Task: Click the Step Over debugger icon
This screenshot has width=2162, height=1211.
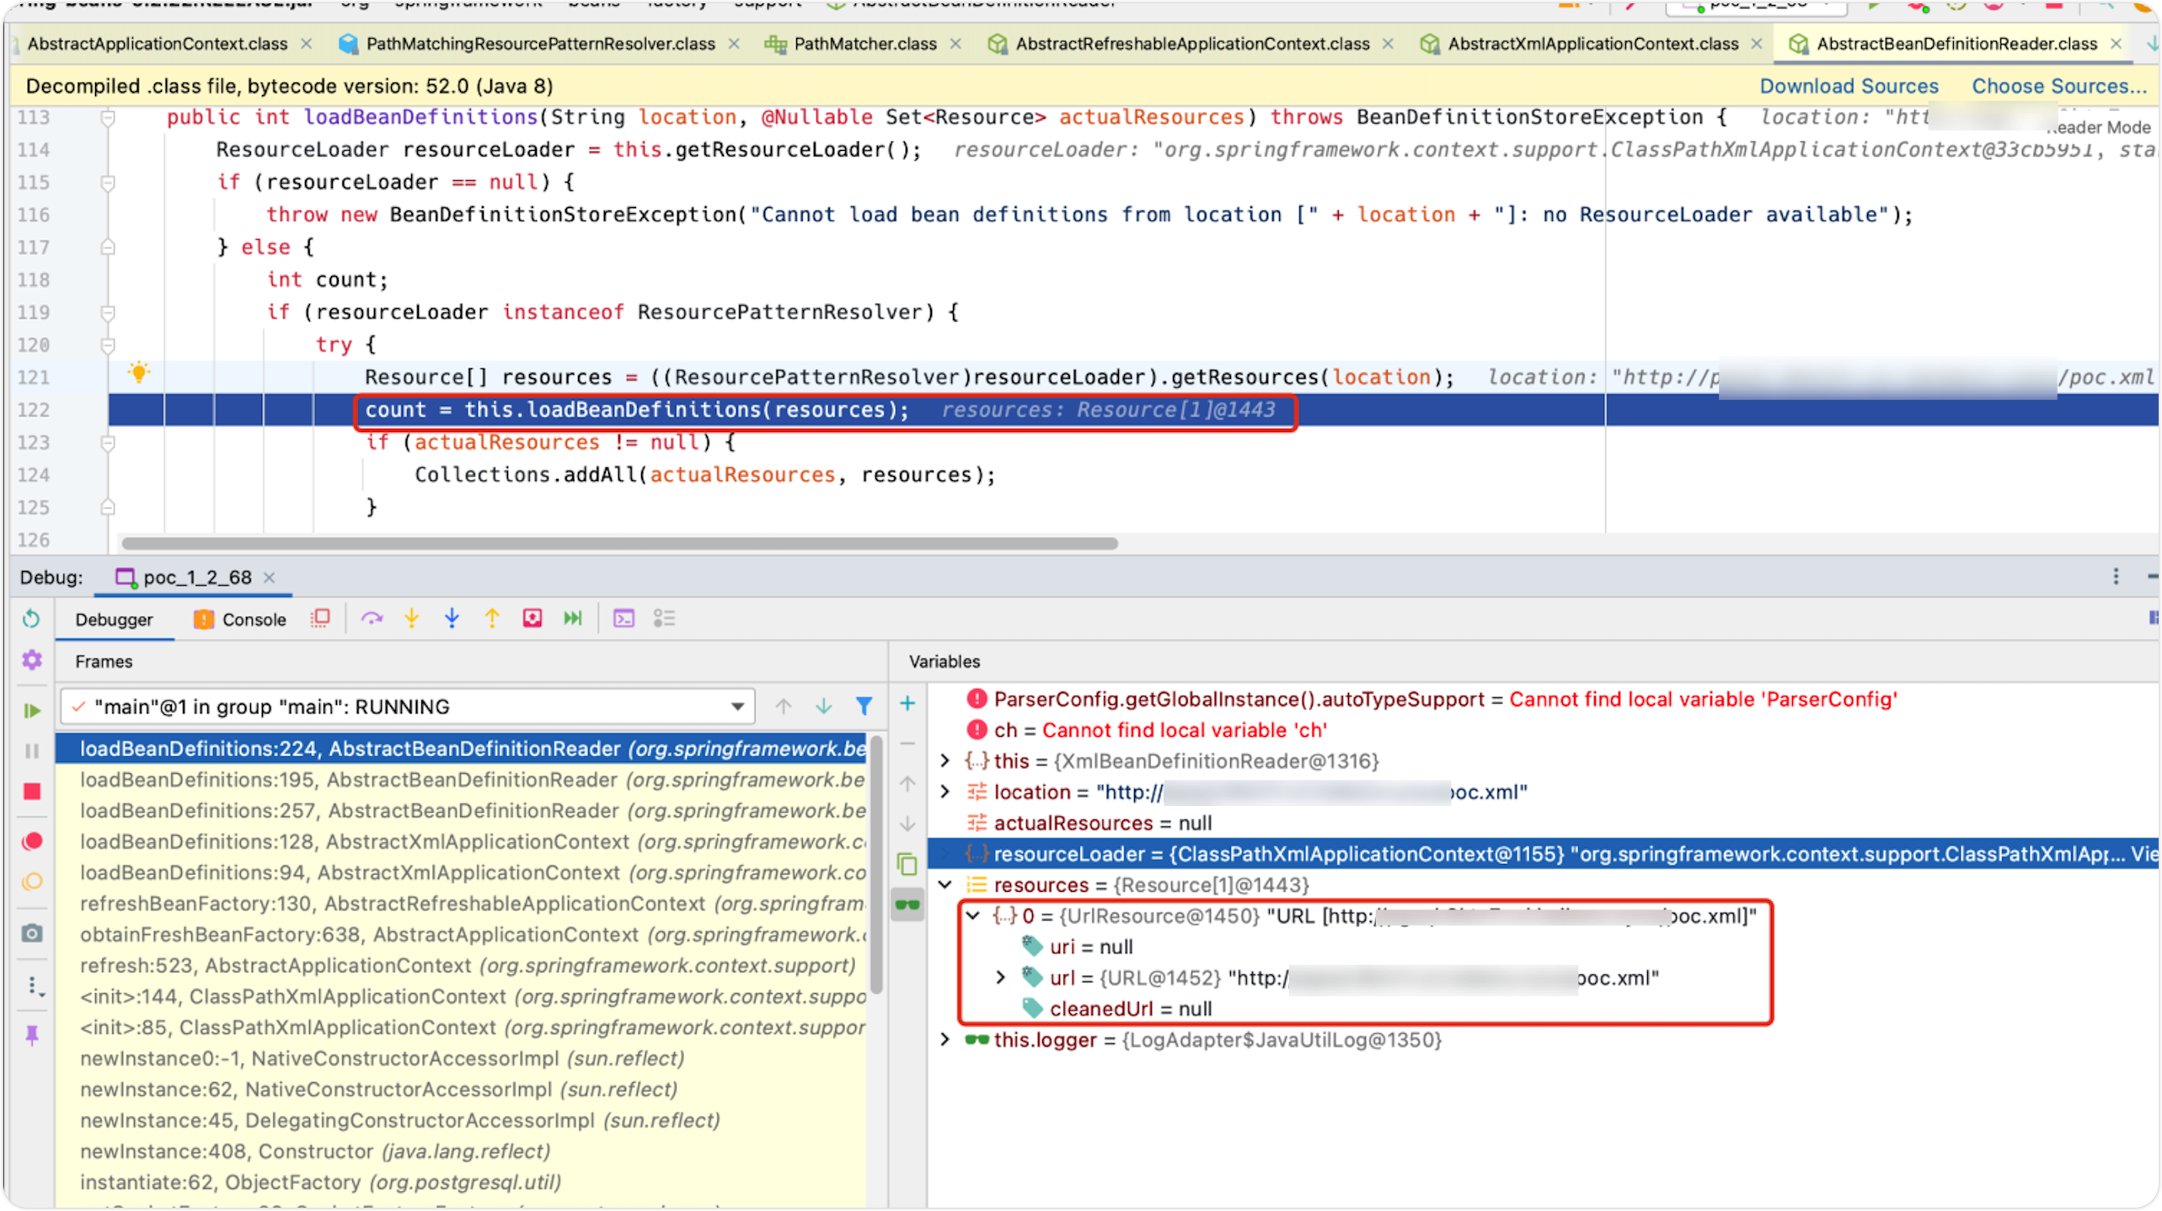Action: coord(372,619)
